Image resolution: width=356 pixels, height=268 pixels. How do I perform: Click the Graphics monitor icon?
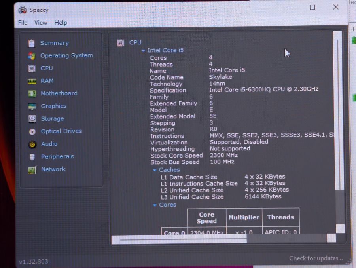[32, 106]
